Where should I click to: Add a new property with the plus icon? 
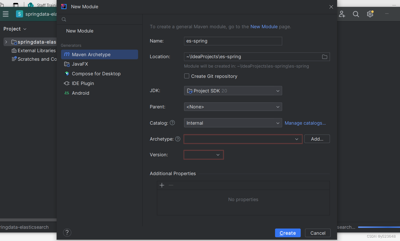pos(162,185)
